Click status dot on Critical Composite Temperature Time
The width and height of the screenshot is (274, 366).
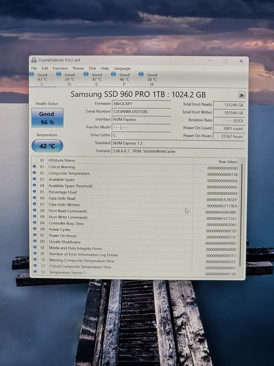click(x=35, y=266)
